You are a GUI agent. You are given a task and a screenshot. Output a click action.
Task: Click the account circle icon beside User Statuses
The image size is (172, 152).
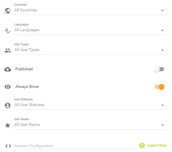pos(8,105)
